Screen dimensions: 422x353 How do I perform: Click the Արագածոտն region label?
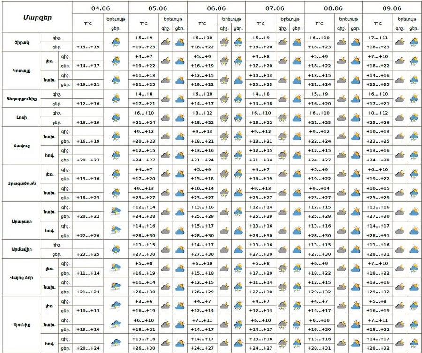22,183
